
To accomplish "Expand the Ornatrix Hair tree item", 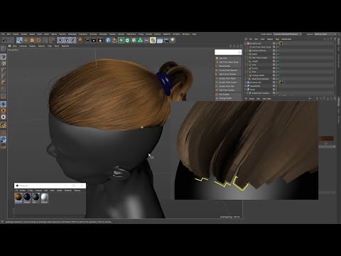I will [x=246, y=43].
